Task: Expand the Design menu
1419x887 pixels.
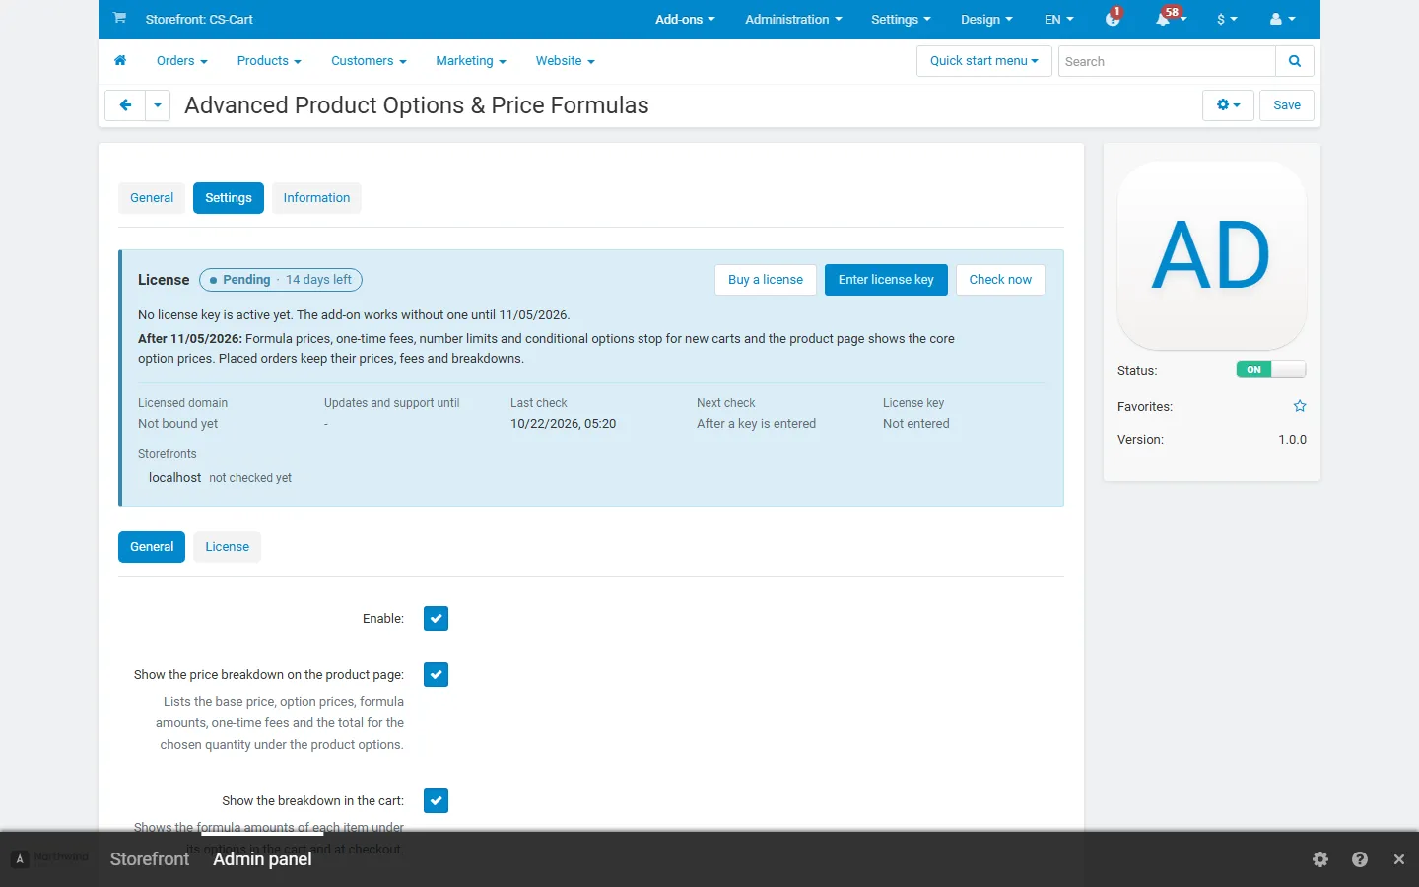Action: [x=986, y=19]
